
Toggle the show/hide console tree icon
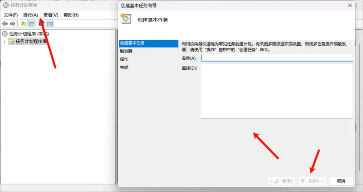click(31, 24)
